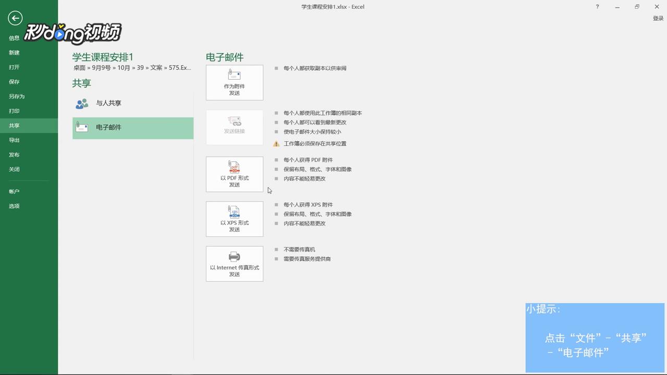The image size is (667, 375).
Task: Close the Excel window
Action: [x=657, y=7]
